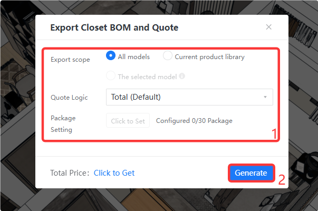Select The selected model radio option
Image resolution: width=318 pixels, height=211 pixels.
point(111,75)
